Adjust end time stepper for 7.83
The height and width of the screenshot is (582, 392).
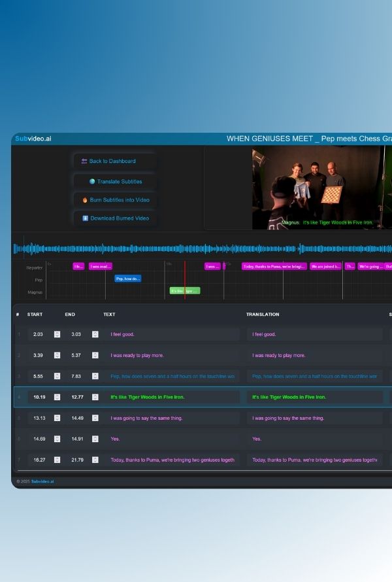pyautogui.click(x=95, y=376)
